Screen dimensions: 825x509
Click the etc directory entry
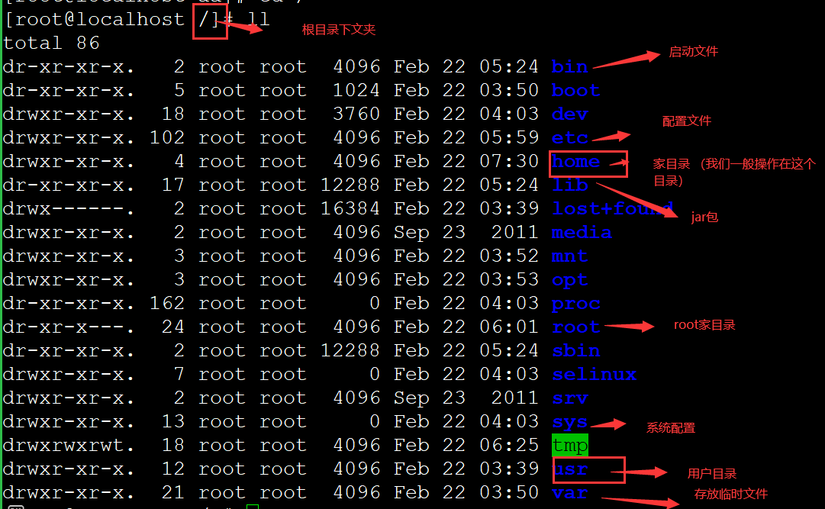[569, 137]
